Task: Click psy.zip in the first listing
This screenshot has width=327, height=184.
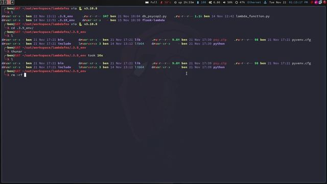Action: [x=220, y=40]
